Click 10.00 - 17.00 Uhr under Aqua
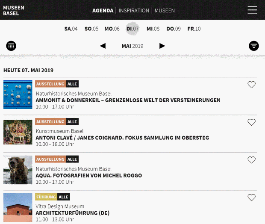The width and height of the screenshot is (265, 224). (55, 182)
